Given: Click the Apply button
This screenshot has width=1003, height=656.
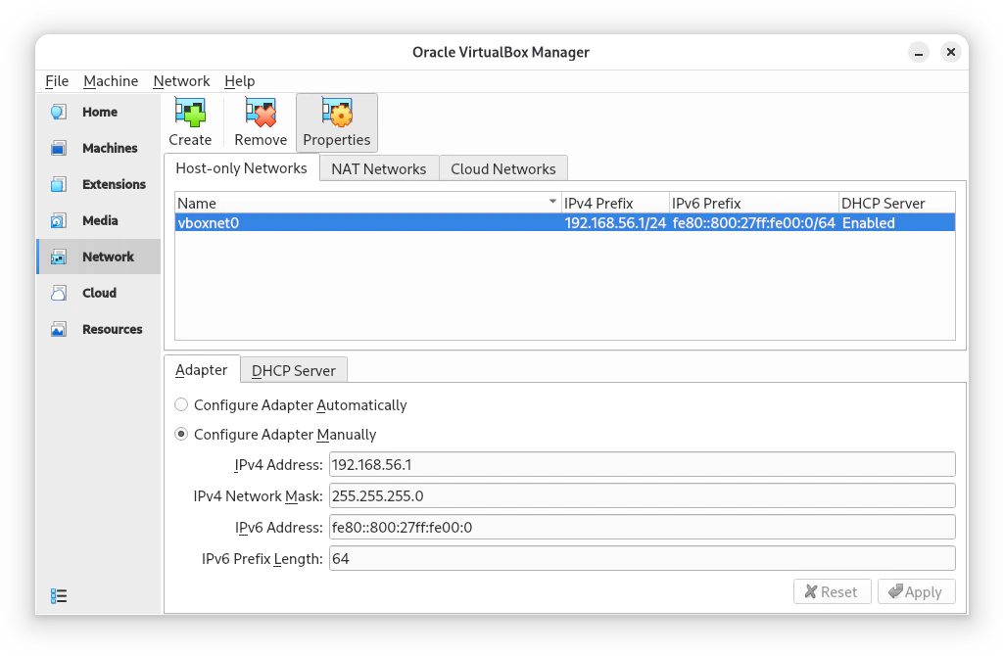Looking at the screenshot, I should click(x=916, y=591).
